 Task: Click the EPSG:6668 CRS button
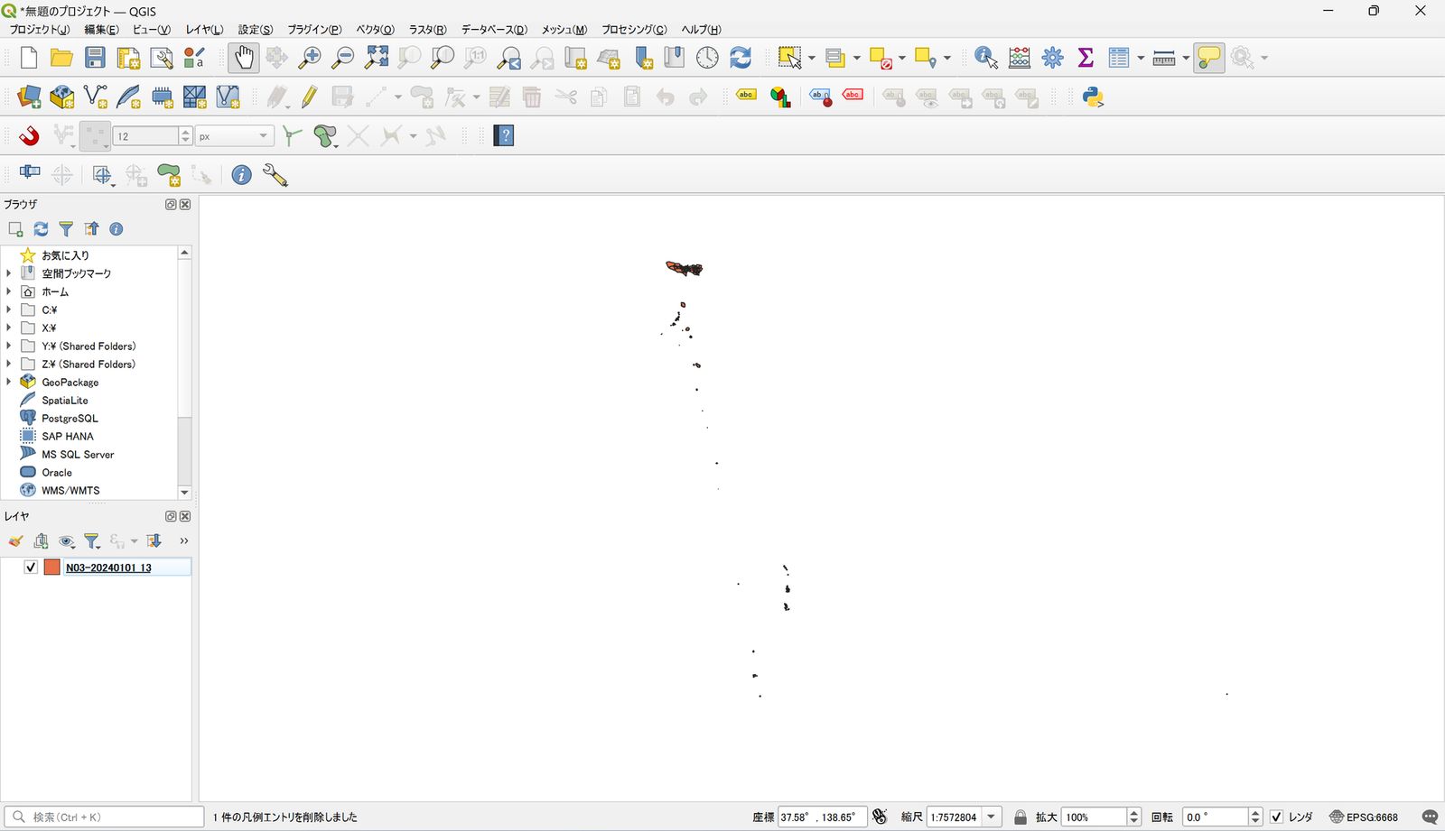tap(1364, 817)
